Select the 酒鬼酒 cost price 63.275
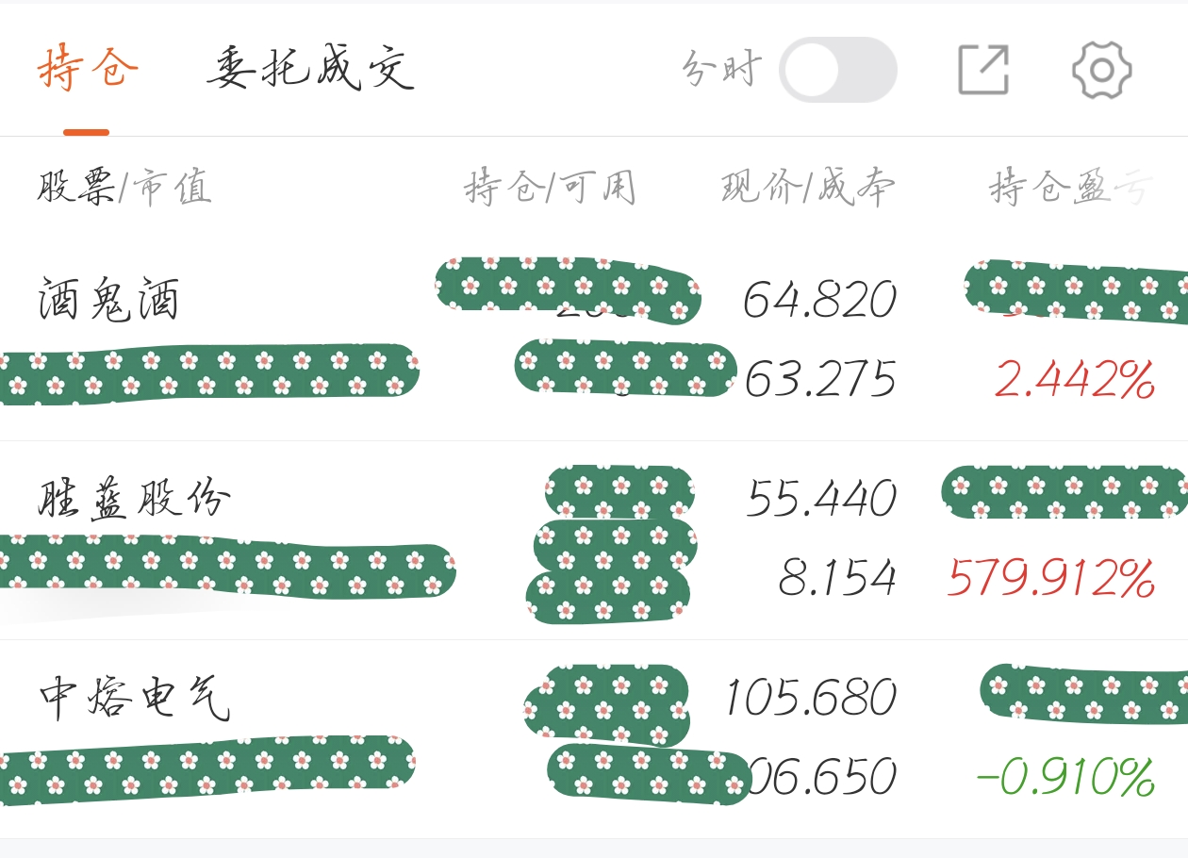Image resolution: width=1188 pixels, height=858 pixels. [x=819, y=379]
